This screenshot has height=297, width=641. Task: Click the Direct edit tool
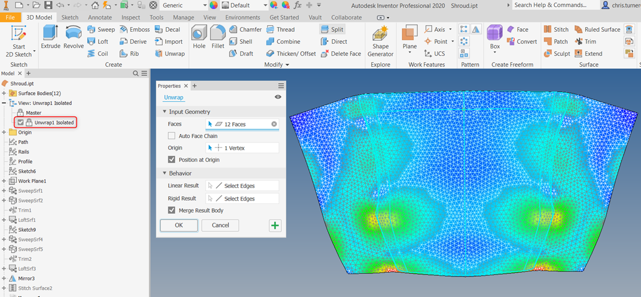pos(334,42)
